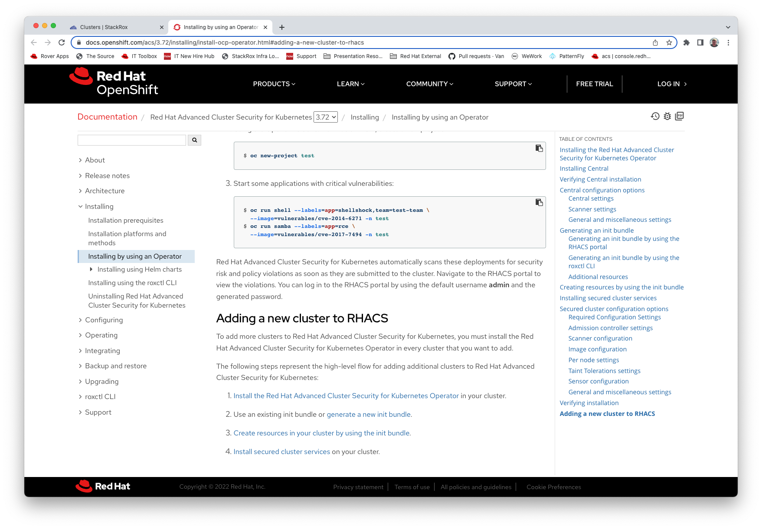
Task: Click the Cookie Preferences footer link
Action: pyautogui.click(x=553, y=487)
